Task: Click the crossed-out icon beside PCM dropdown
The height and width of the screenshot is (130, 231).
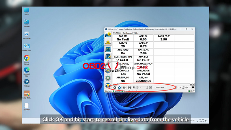Action: click(x=150, y=88)
